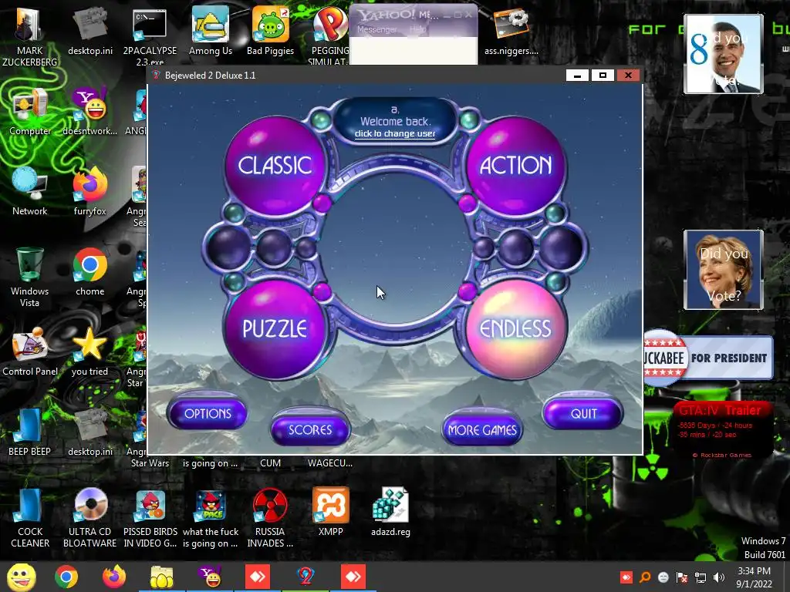Open the Messenger menu in Yahoo window

(x=376, y=30)
